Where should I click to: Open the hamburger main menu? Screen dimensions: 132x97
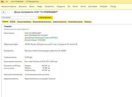coord(7,2)
